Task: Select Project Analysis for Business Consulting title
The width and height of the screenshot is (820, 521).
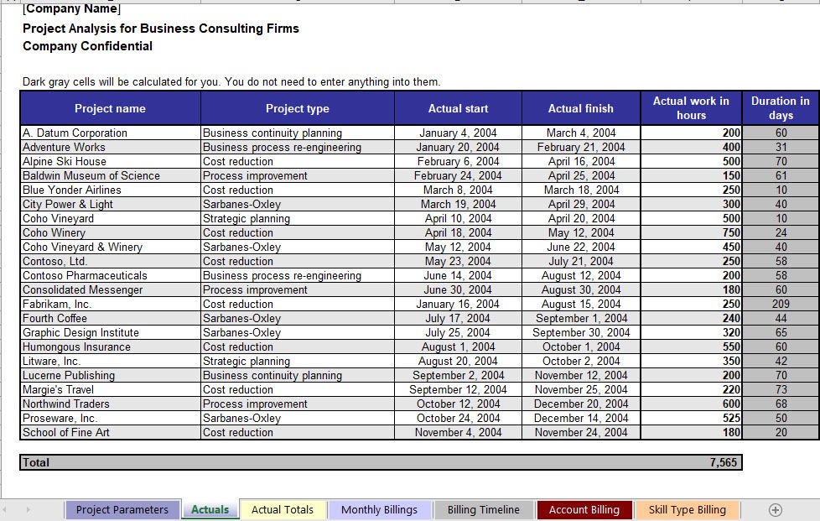Action: (161, 29)
